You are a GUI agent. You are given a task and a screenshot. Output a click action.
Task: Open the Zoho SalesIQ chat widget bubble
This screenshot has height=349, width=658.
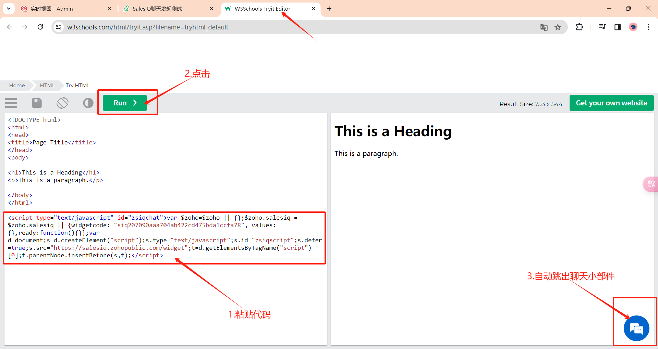[x=636, y=328]
